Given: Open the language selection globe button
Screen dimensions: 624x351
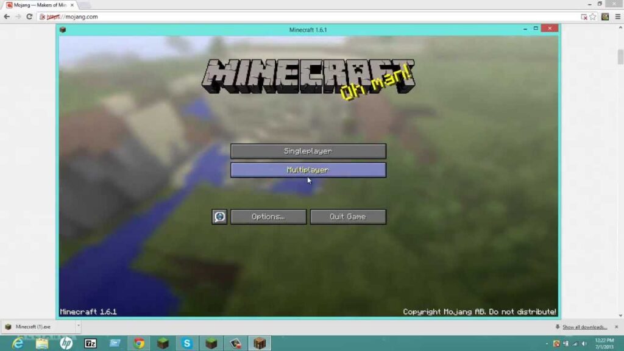Looking at the screenshot, I should [x=219, y=217].
